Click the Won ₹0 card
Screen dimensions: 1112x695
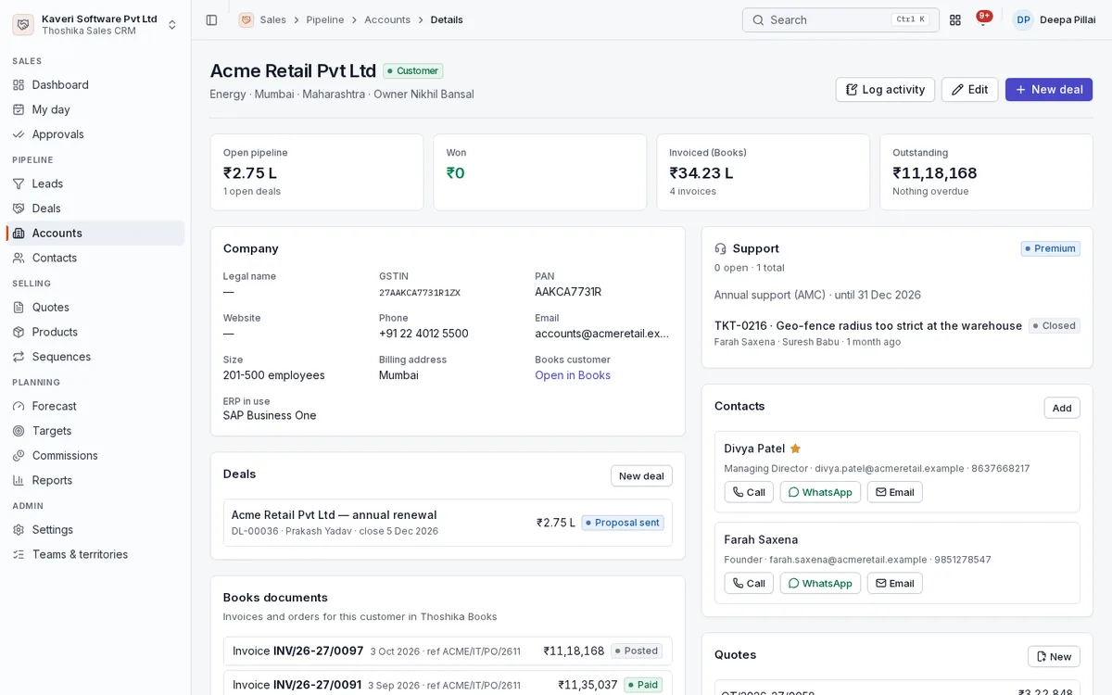tap(540, 172)
